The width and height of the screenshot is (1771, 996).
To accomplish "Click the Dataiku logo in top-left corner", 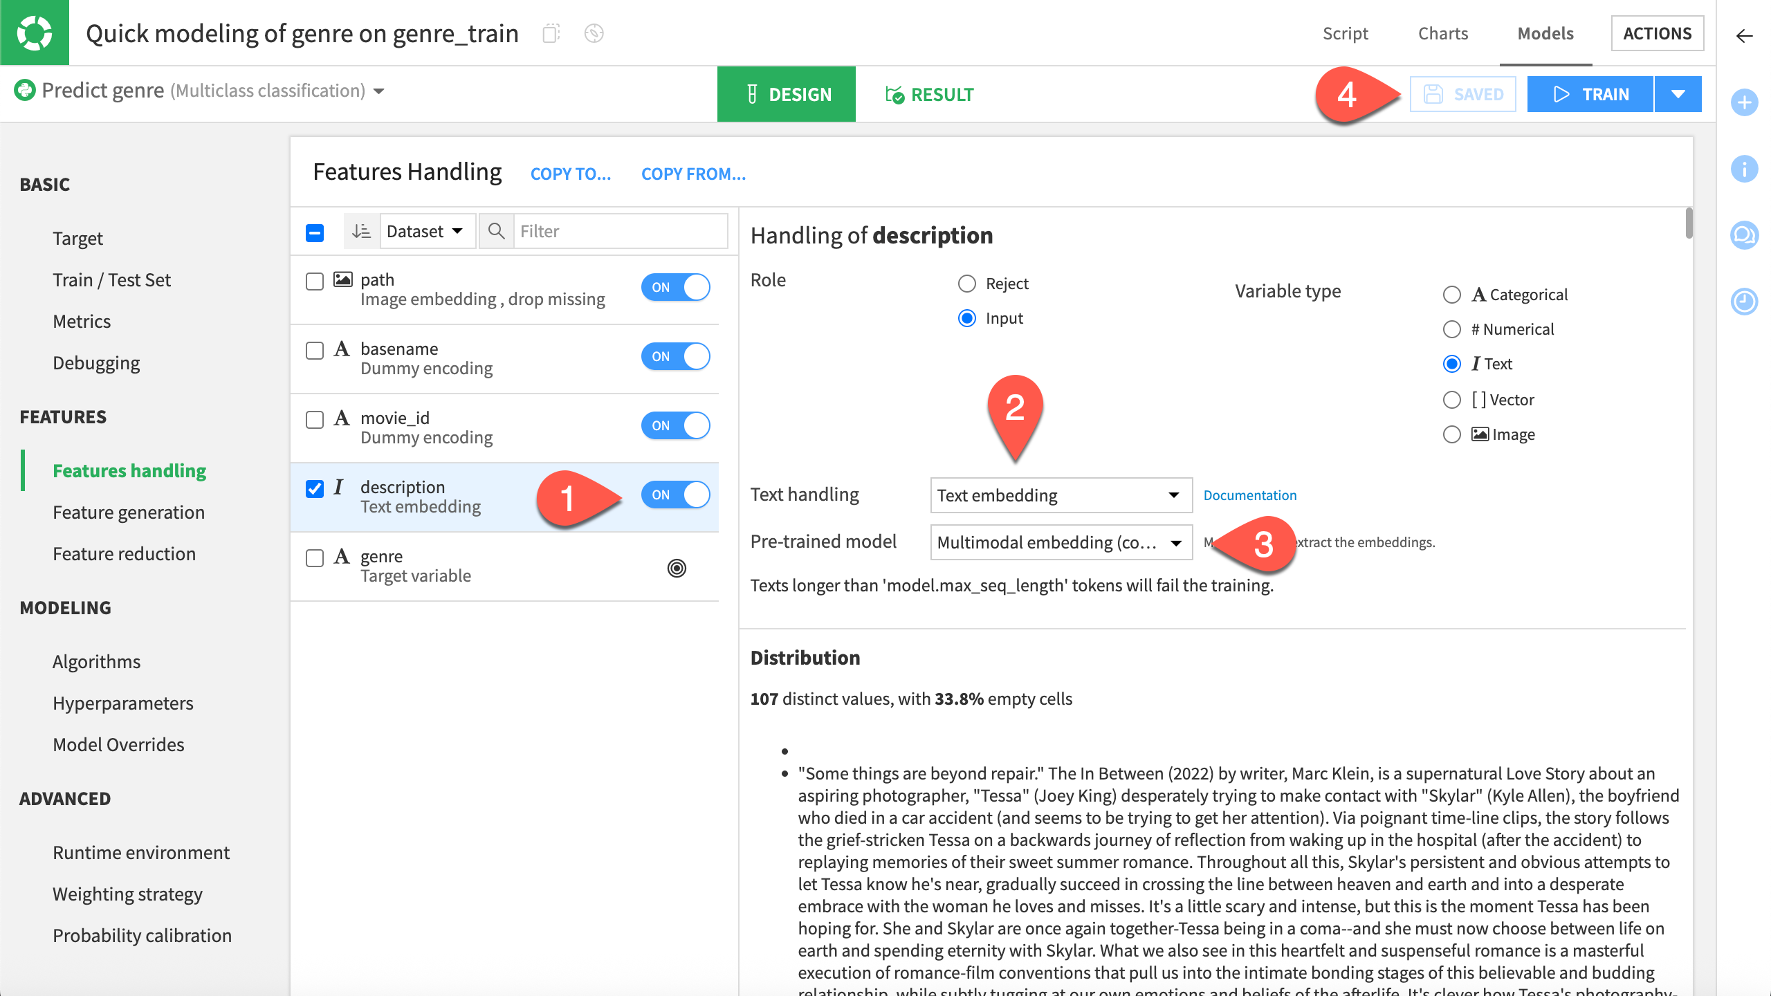I will 35,33.
